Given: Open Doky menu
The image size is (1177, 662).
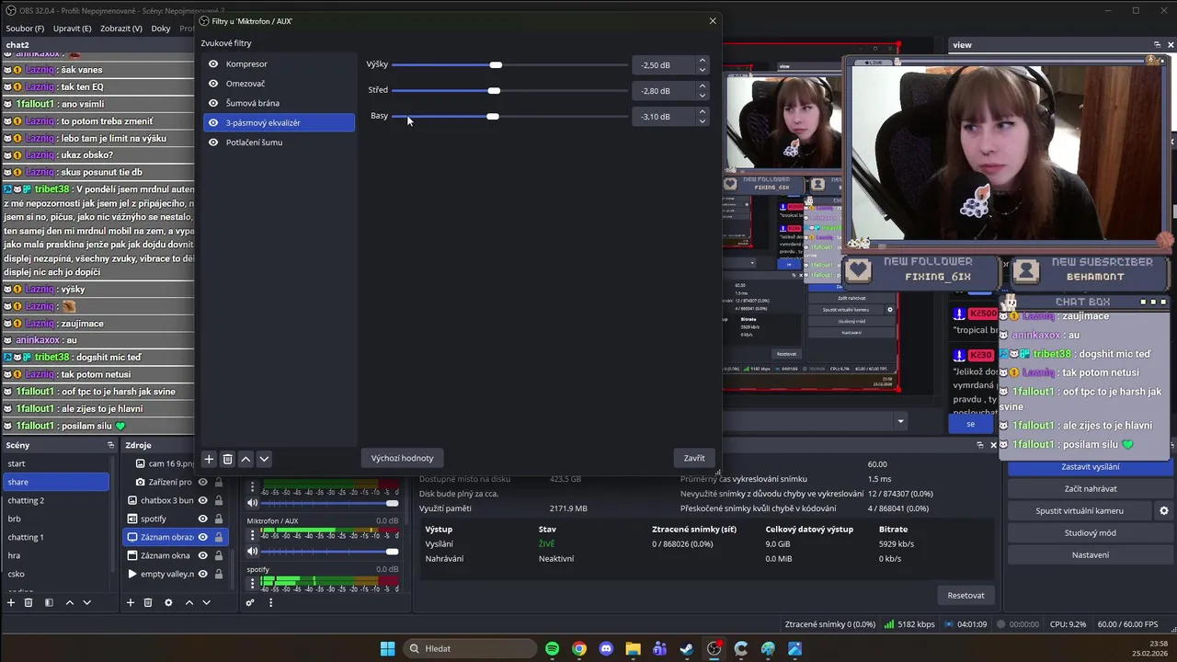Looking at the screenshot, I should [161, 29].
